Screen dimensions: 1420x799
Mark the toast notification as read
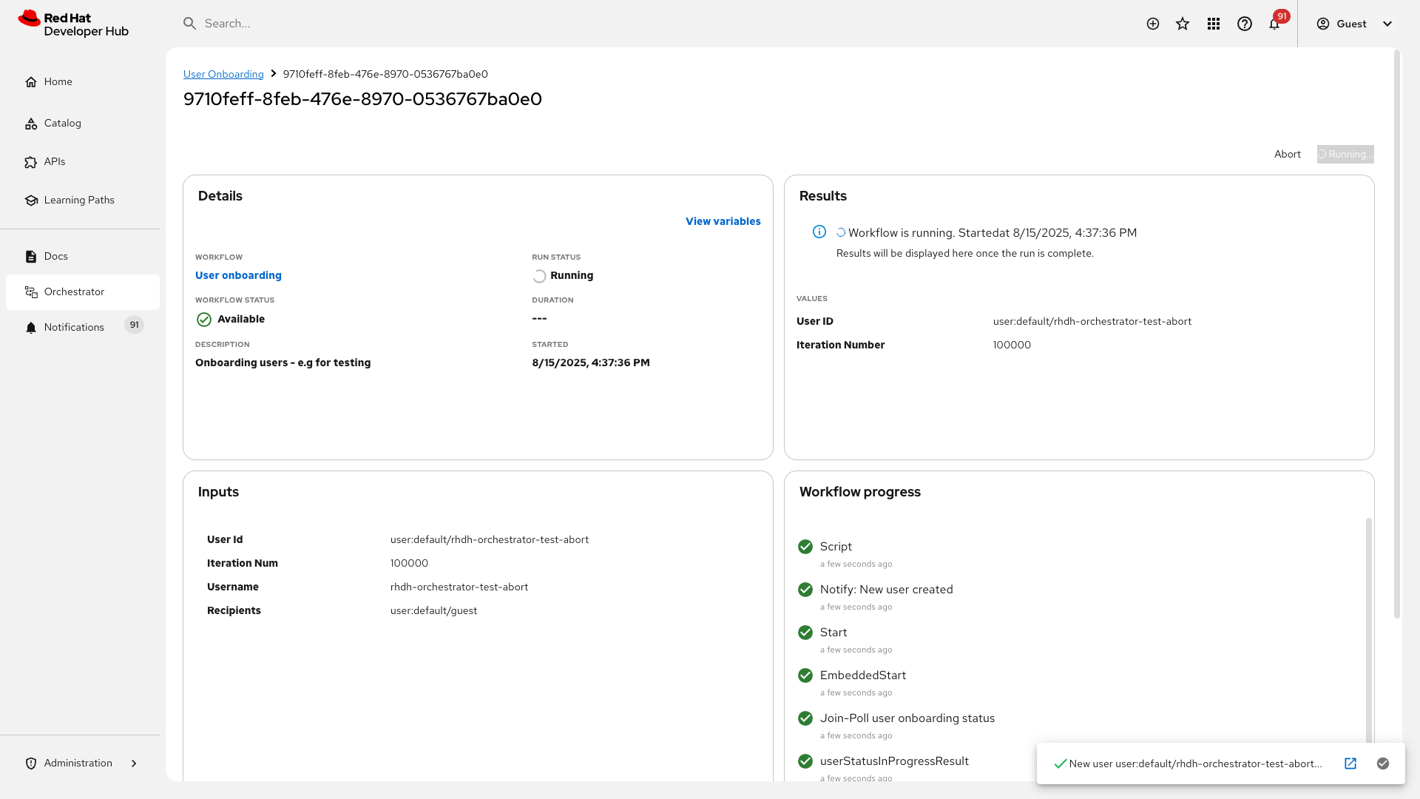1383,763
